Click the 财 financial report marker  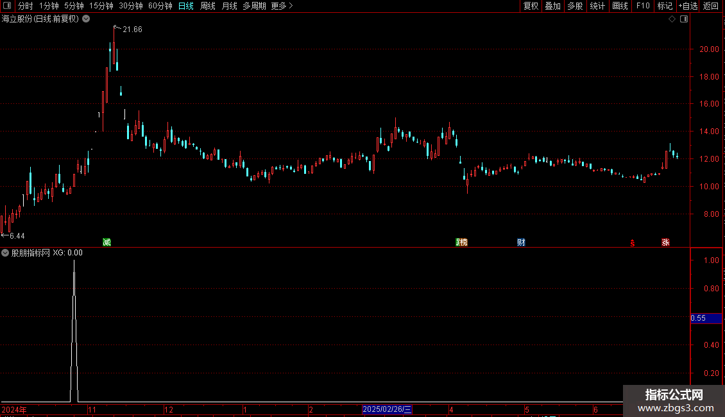[x=521, y=243]
